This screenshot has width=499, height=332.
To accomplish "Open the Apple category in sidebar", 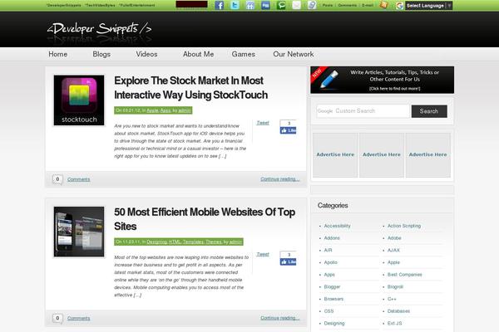I will [393, 262].
